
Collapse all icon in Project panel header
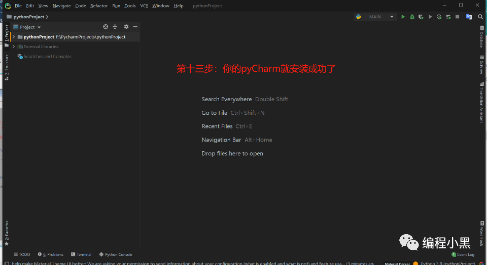115,27
